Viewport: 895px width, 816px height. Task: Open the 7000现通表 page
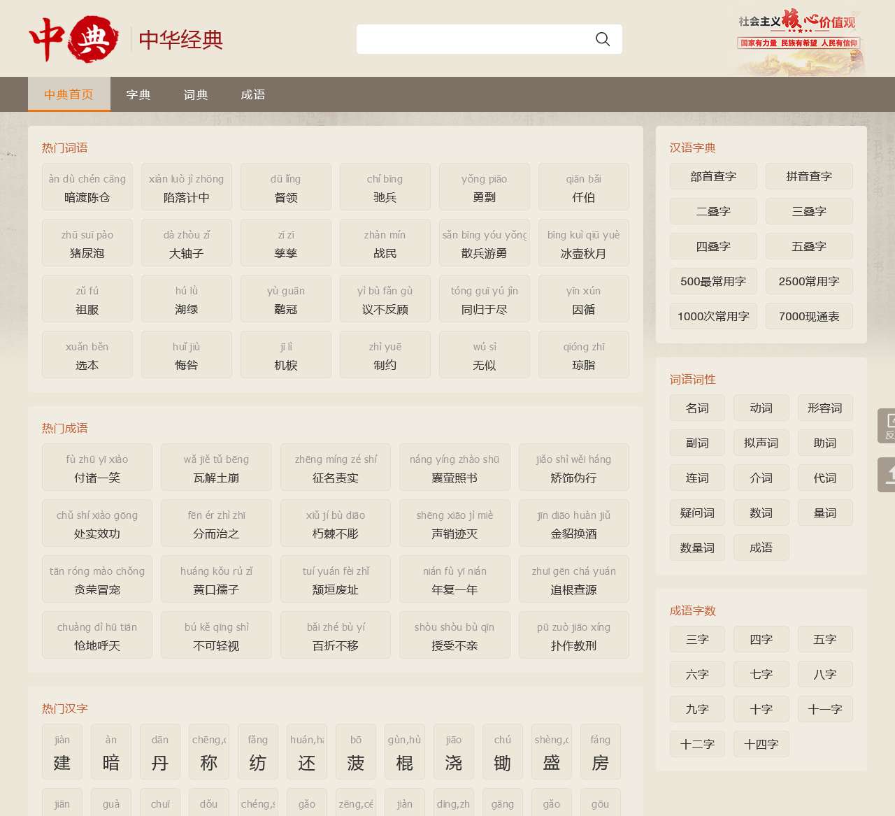[808, 316]
